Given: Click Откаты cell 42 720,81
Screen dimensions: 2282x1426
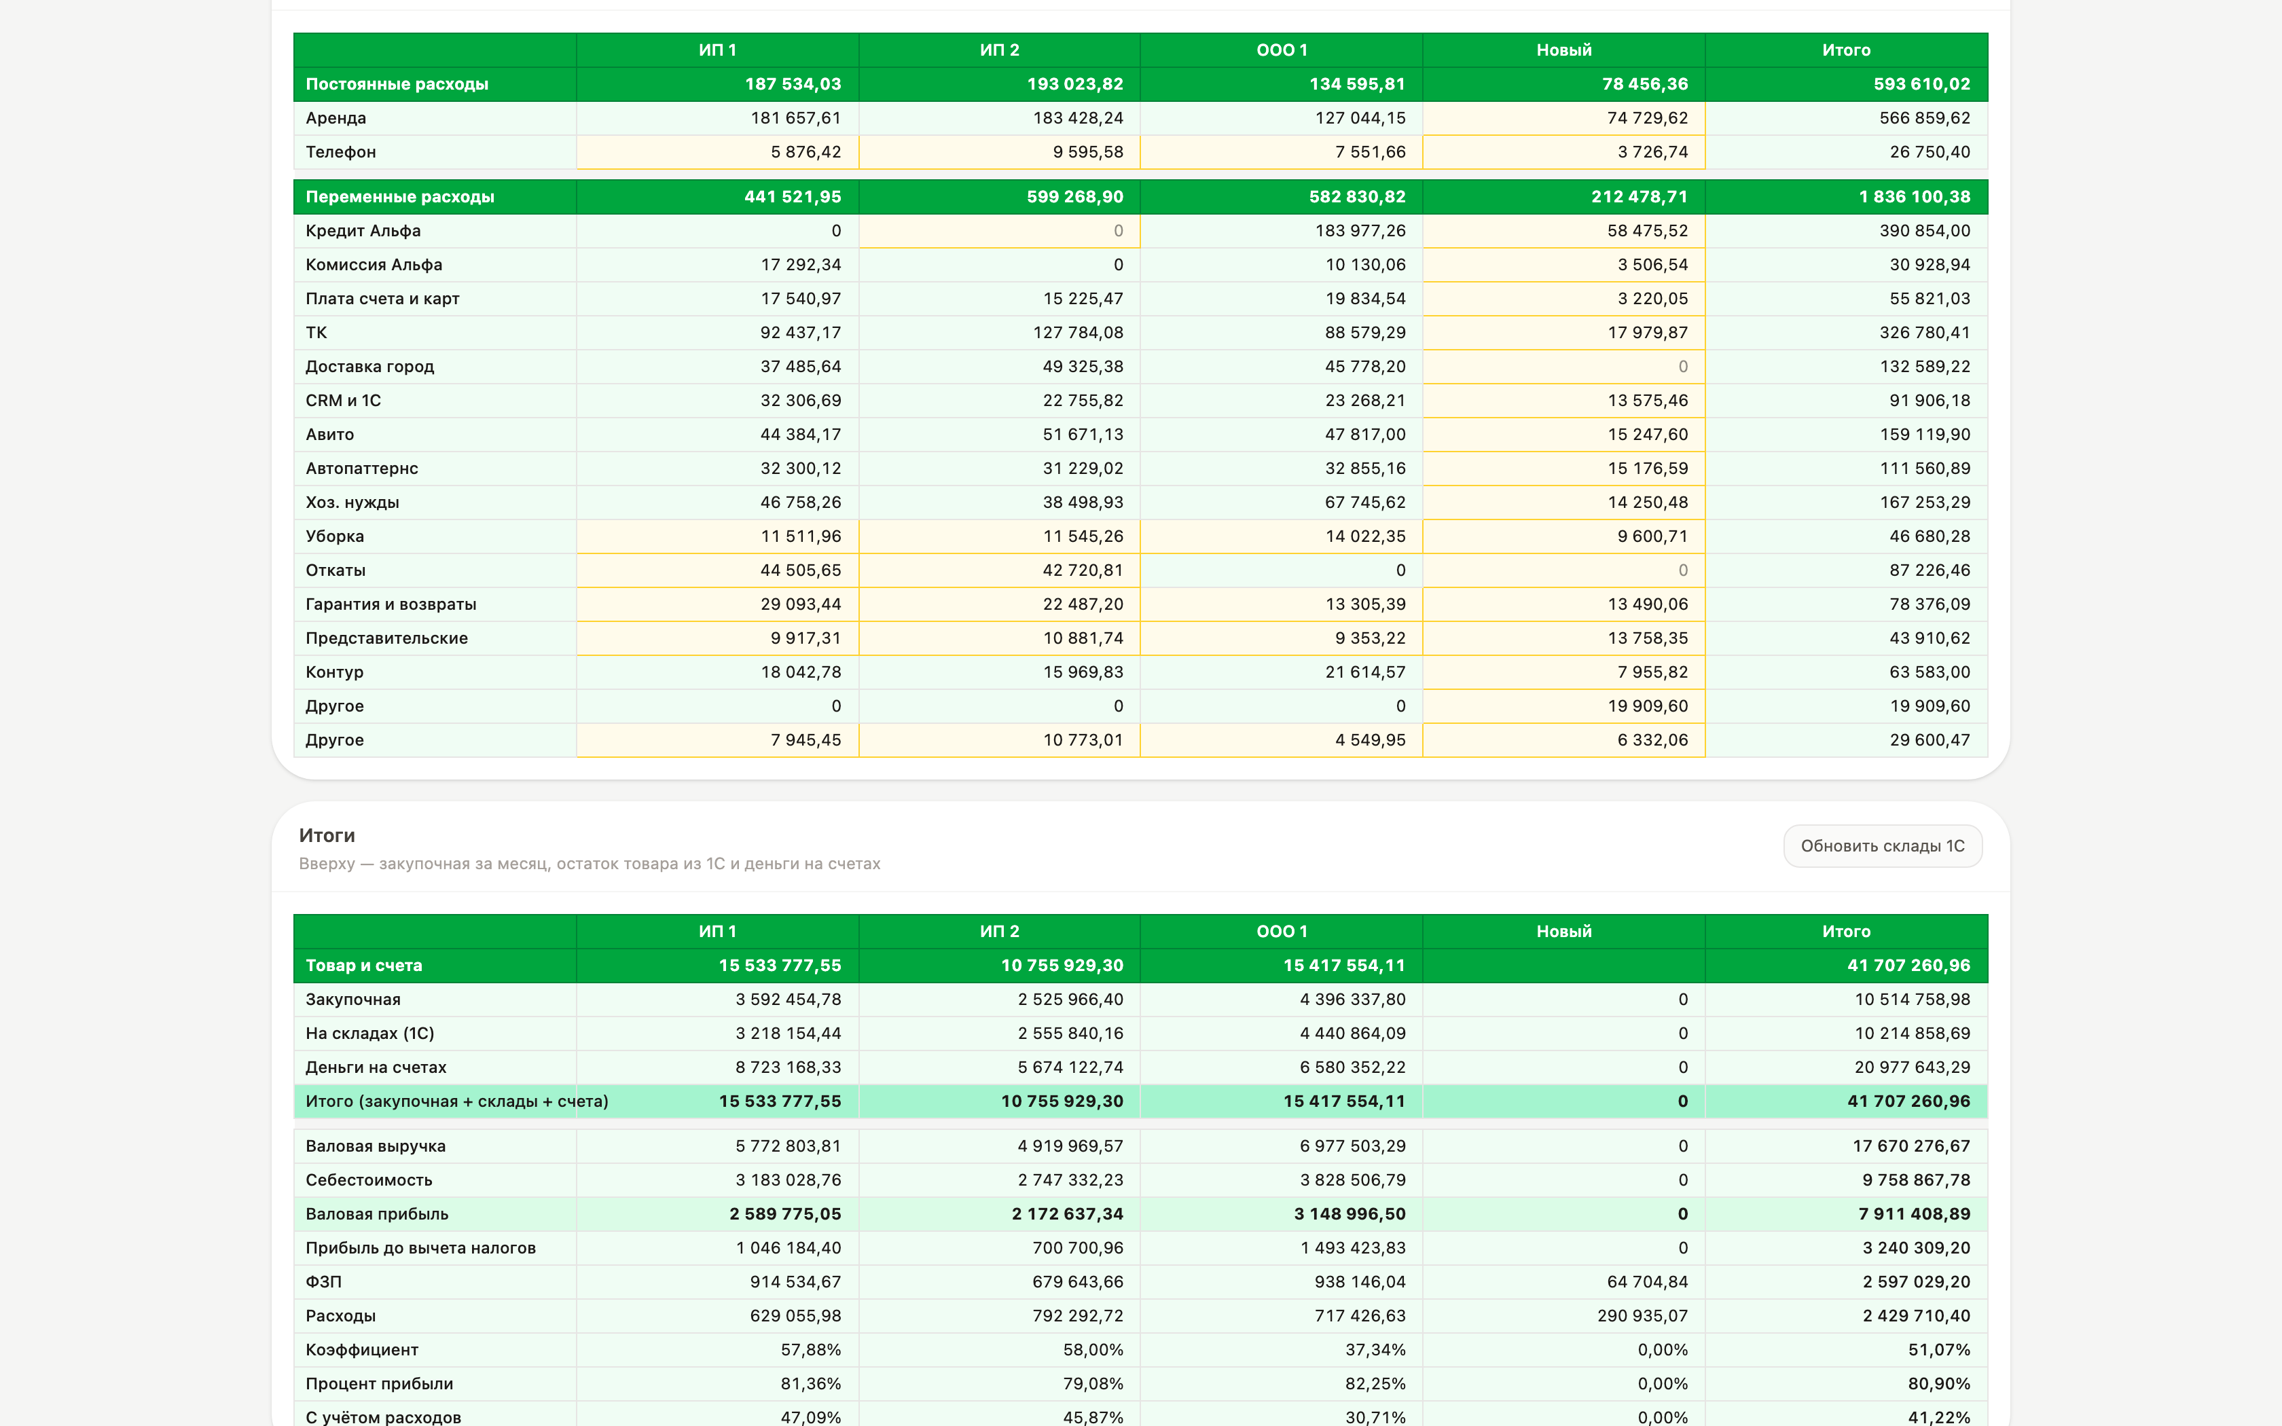Looking at the screenshot, I should pos(1000,570).
